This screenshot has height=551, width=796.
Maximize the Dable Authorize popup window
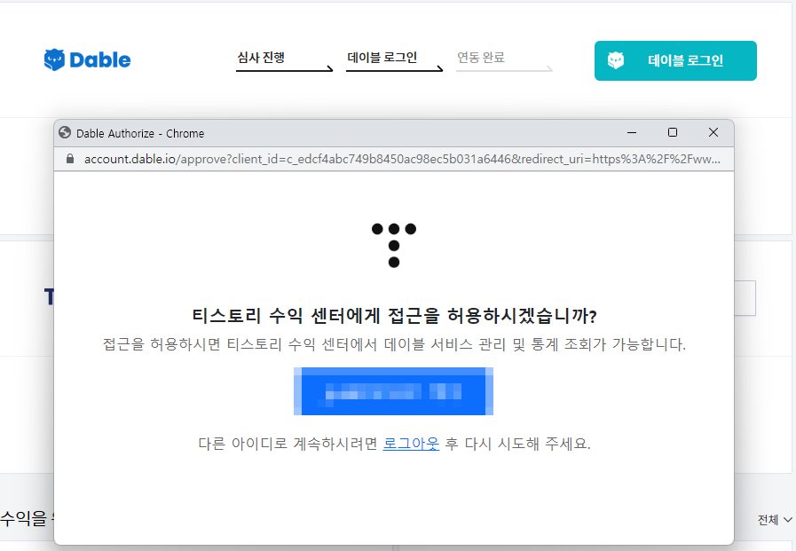[673, 132]
